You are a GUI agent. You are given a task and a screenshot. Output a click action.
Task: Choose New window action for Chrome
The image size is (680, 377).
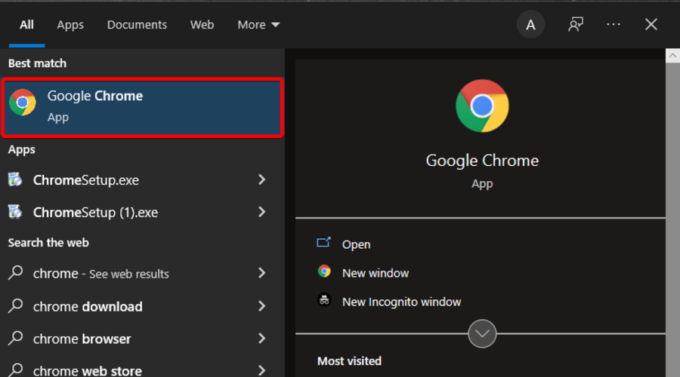tap(375, 273)
